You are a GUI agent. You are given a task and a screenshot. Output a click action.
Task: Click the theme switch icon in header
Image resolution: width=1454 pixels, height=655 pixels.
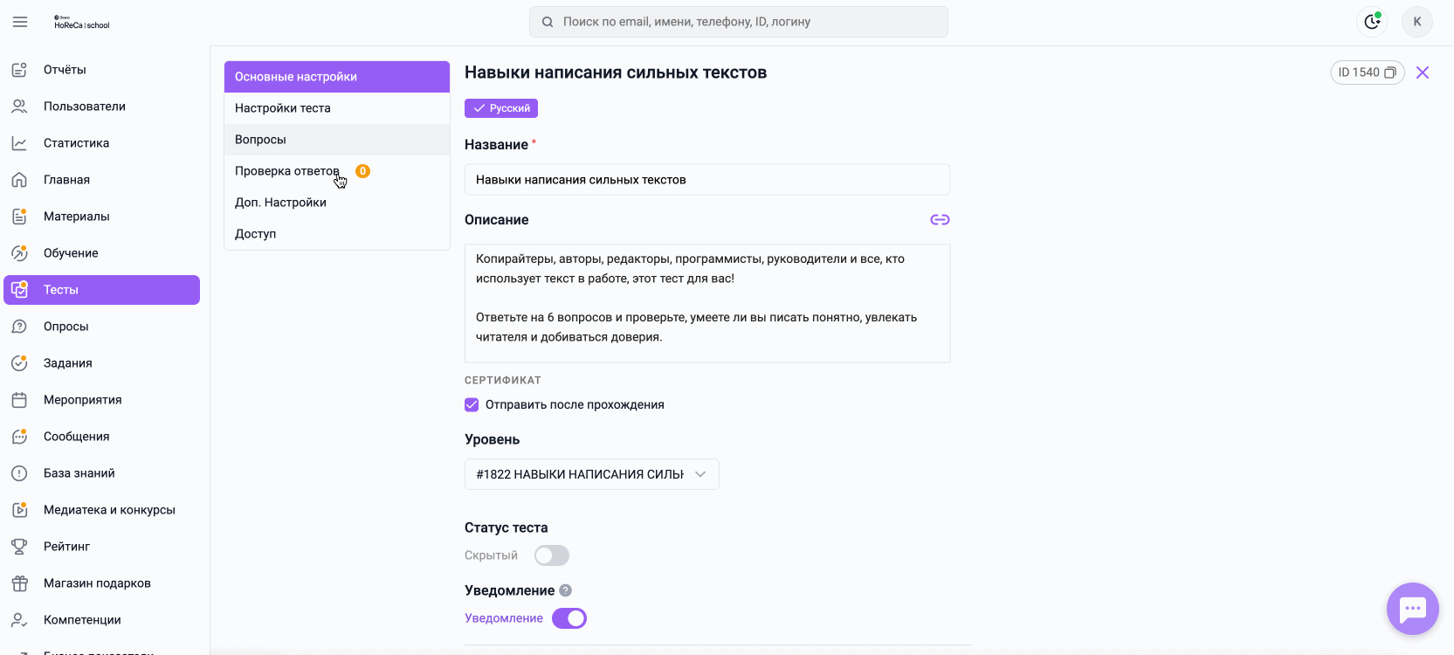(1372, 22)
